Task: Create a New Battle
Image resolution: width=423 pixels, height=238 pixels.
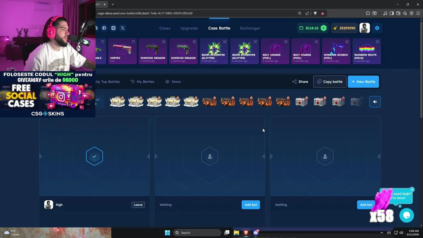Action: pos(364,82)
